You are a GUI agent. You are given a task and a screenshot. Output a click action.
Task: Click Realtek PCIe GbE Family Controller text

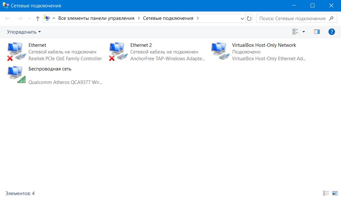pos(65,59)
